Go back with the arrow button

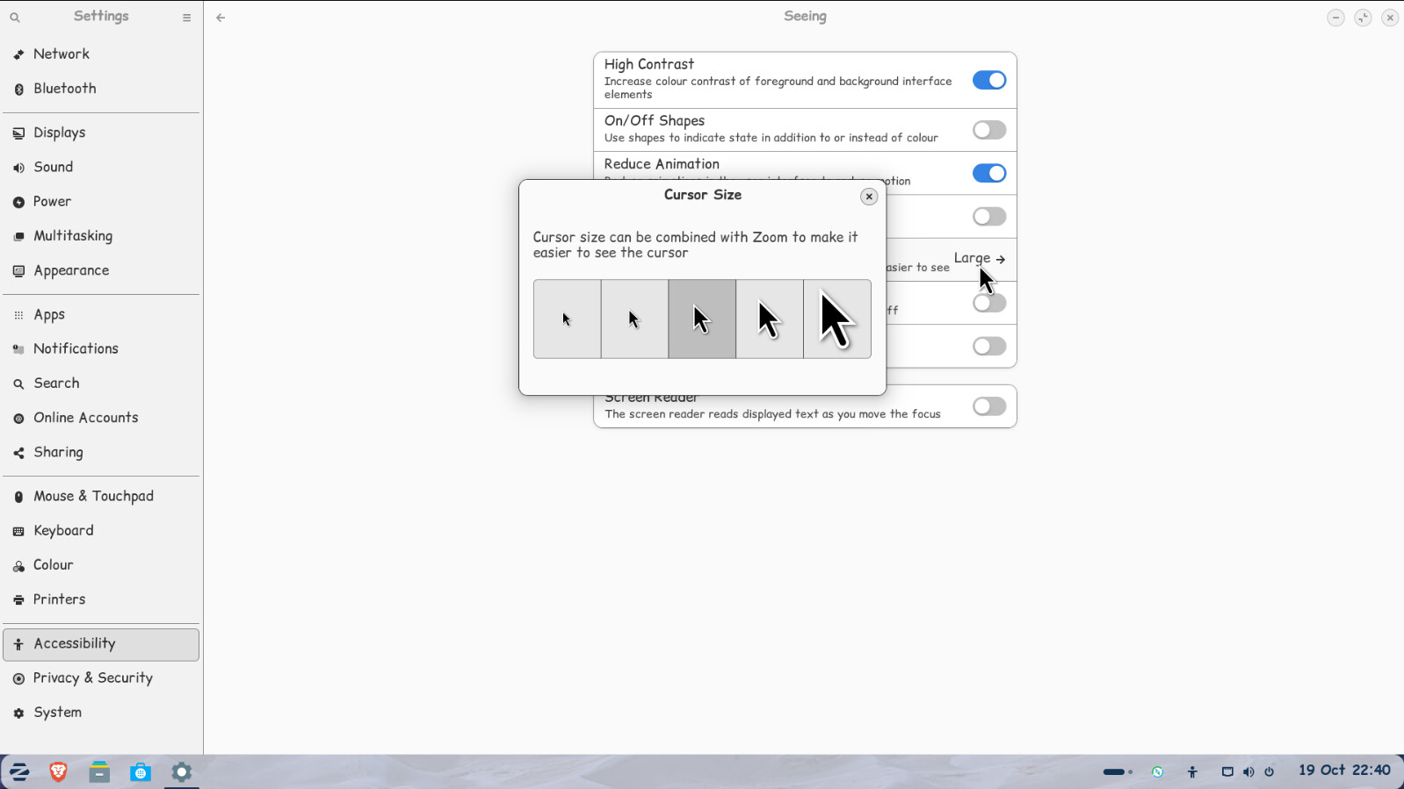[x=221, y=18]
